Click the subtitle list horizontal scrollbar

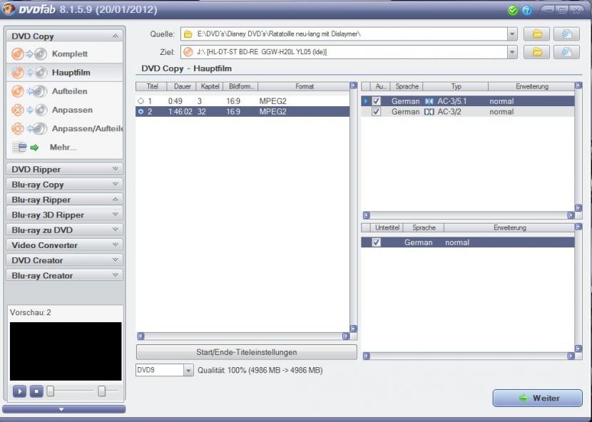[x=469, y=356]
